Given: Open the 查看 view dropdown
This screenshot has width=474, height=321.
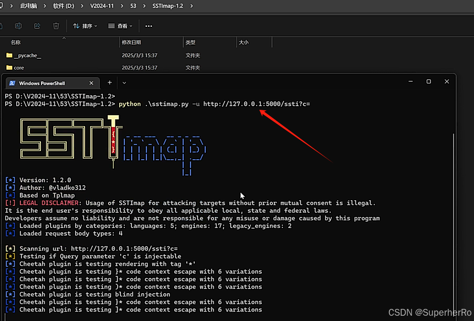Looking at the screenshot, I should (x=120, y=26).
